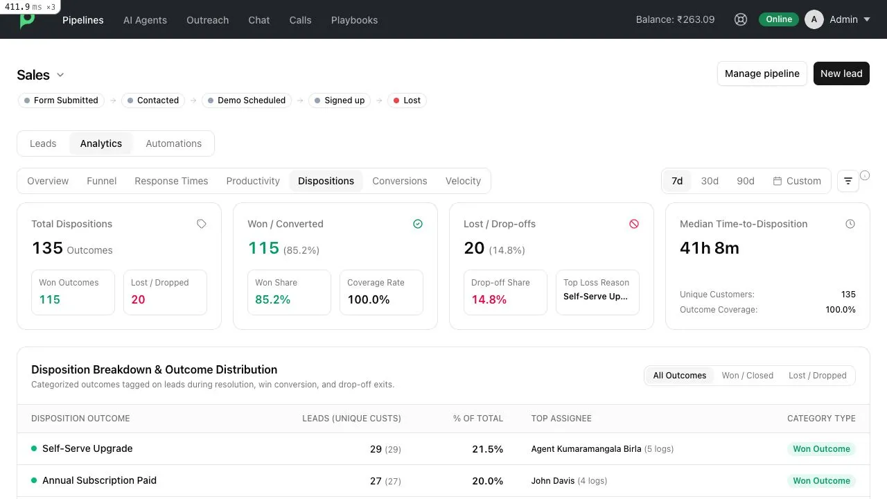The width and height of the screenshot is (887, 499).
Task: Open the Conversions tab
Action: click(x=400, y=181)
